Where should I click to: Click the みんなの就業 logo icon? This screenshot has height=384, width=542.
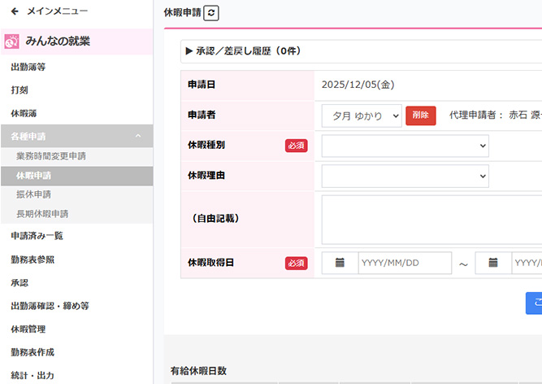(12, 41)
